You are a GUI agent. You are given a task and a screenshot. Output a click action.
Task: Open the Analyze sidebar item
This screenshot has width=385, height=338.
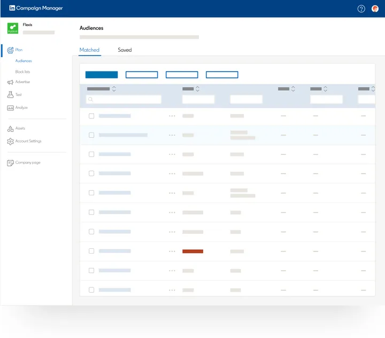[21, 108]
